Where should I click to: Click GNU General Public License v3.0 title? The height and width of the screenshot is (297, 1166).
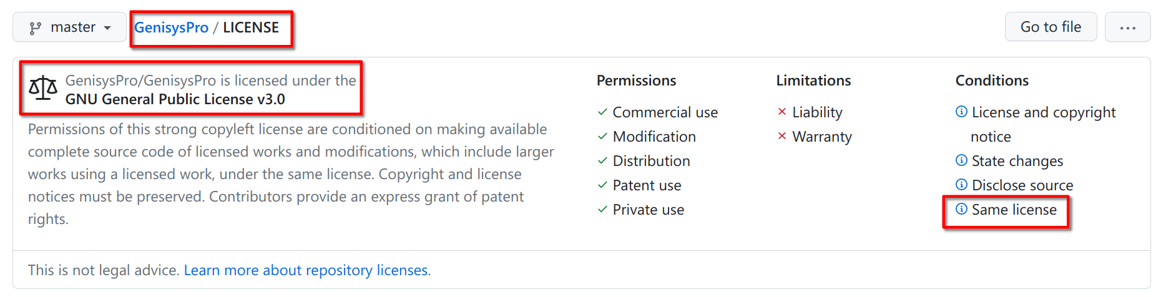pos(175,99)
